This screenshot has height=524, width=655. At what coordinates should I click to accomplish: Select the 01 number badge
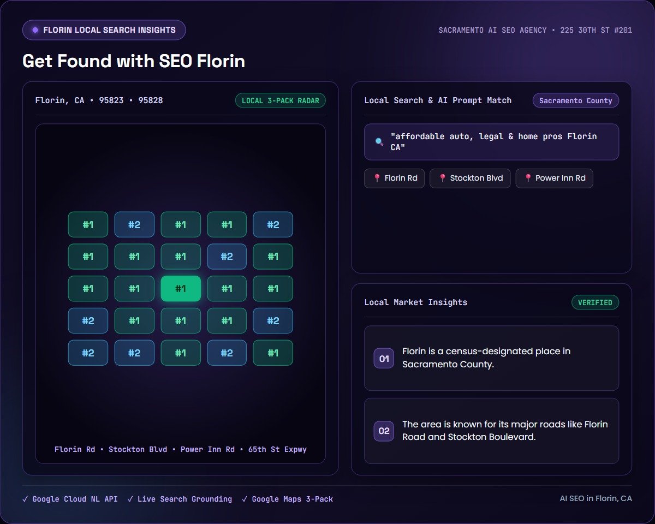click(384, 359)
